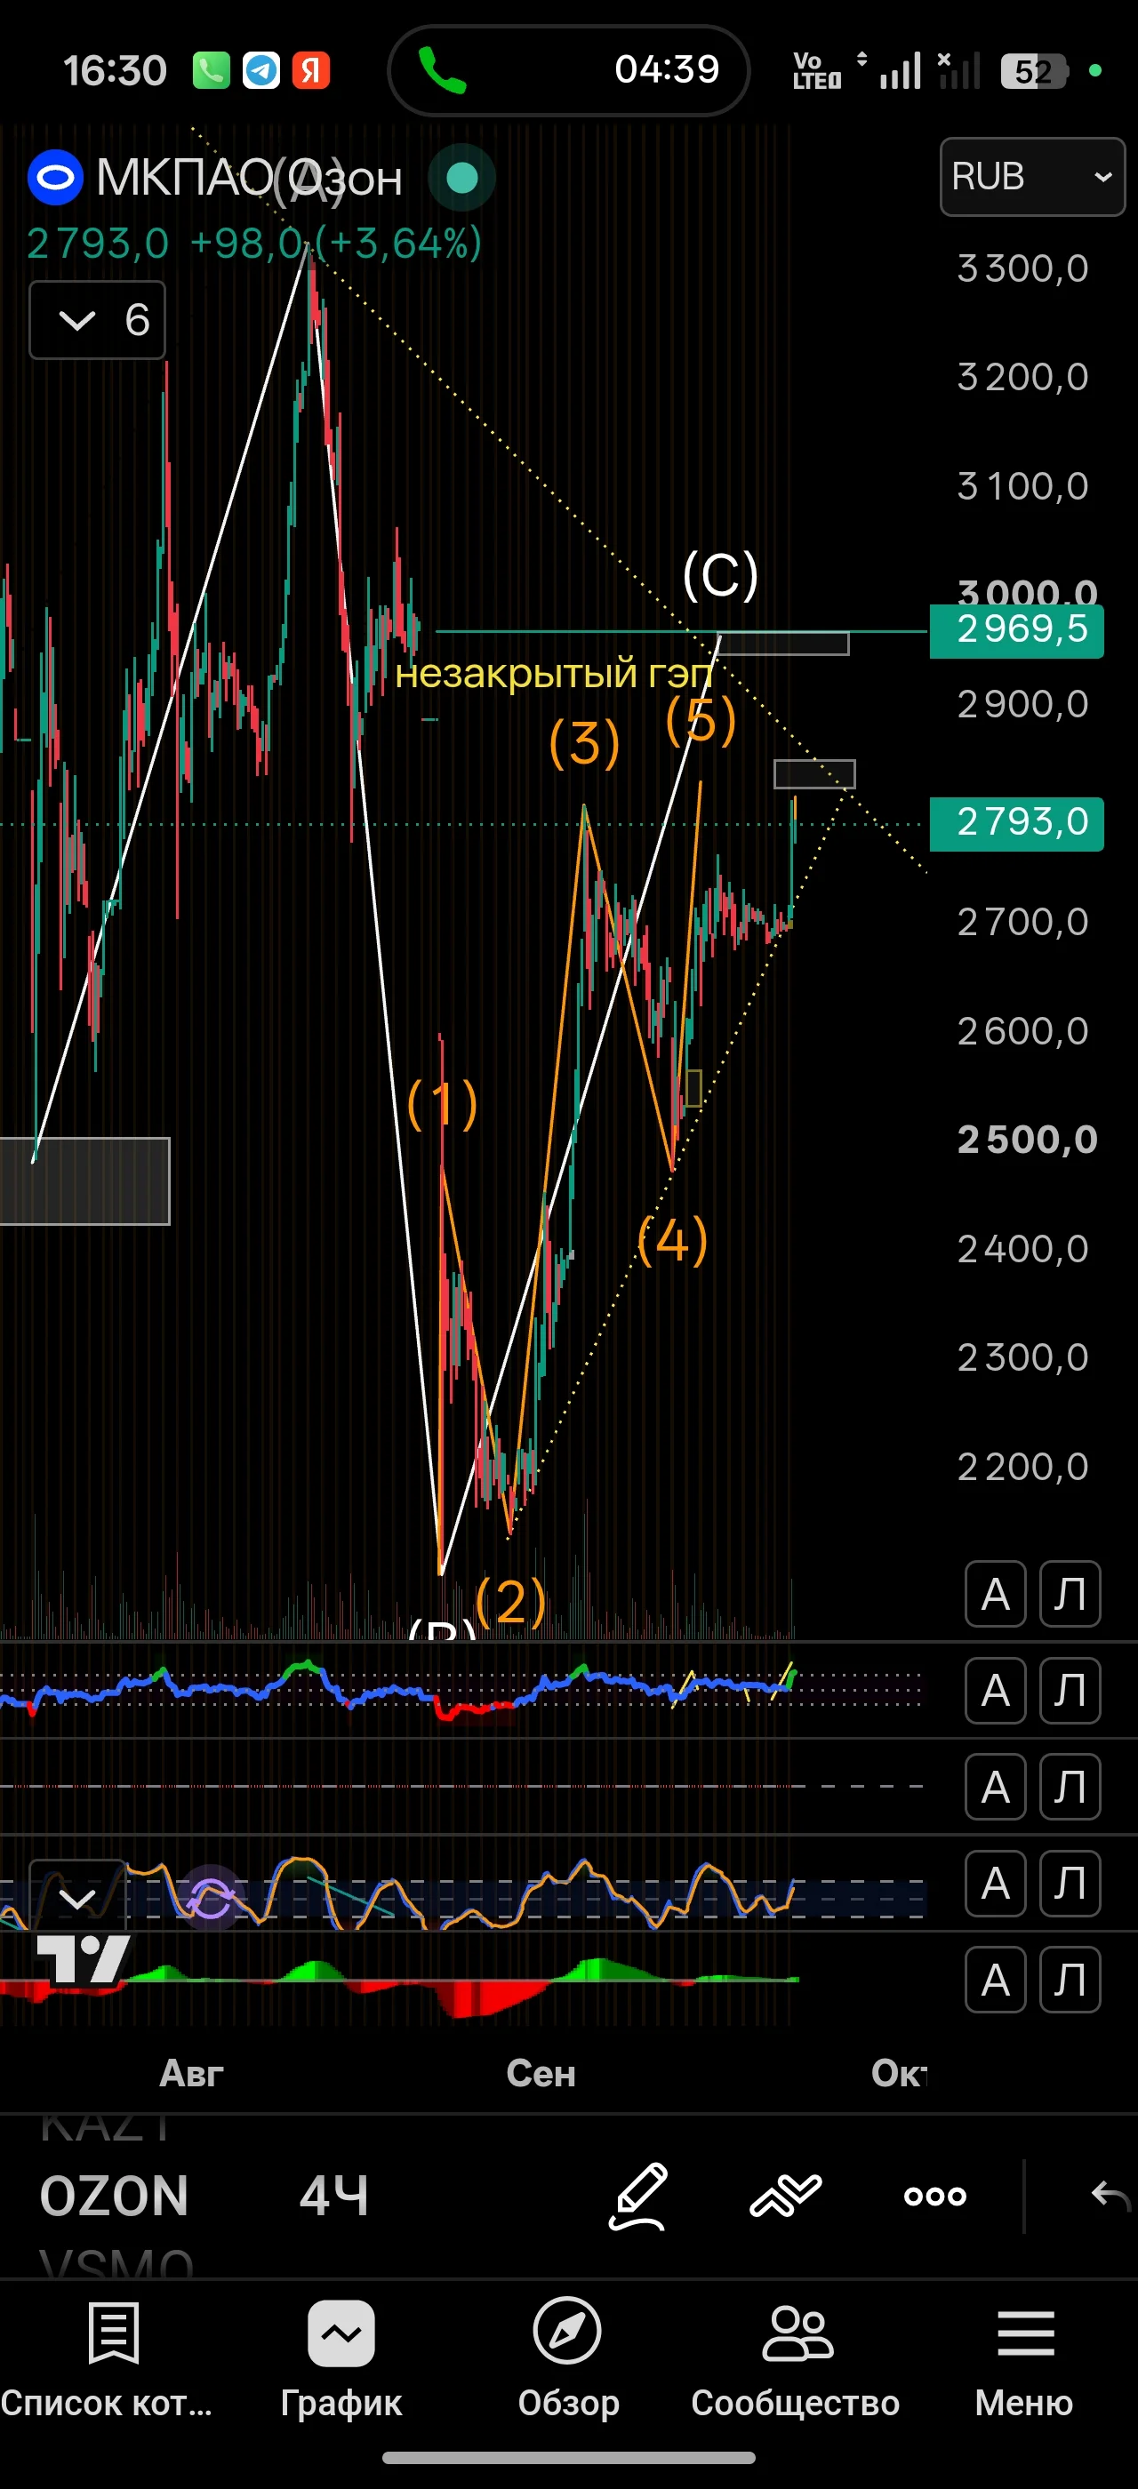Tap the battery indicator showing 52
Image resolution: width=1138 pixels, height=2489 pixels.
(x=1034, y=70)
